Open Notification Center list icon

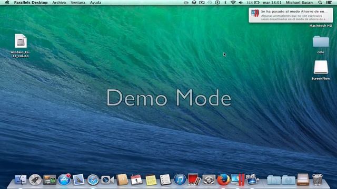click(x=329, y=3)
